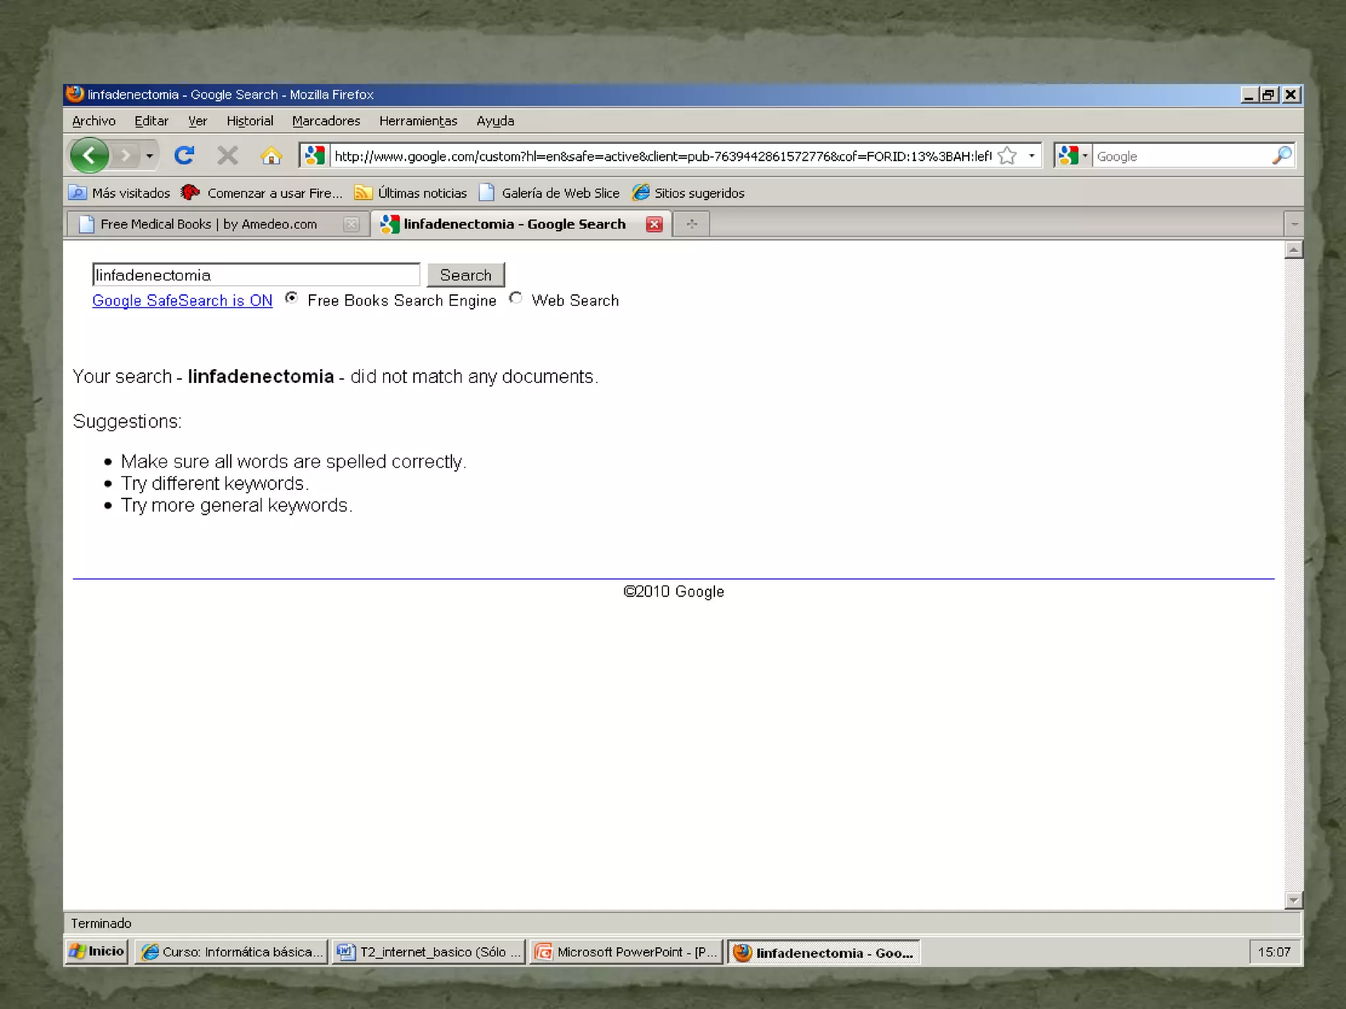Click the magnifier icon in Google search box
This screenshot has height=1009, width=1346.
[1282, 156]
